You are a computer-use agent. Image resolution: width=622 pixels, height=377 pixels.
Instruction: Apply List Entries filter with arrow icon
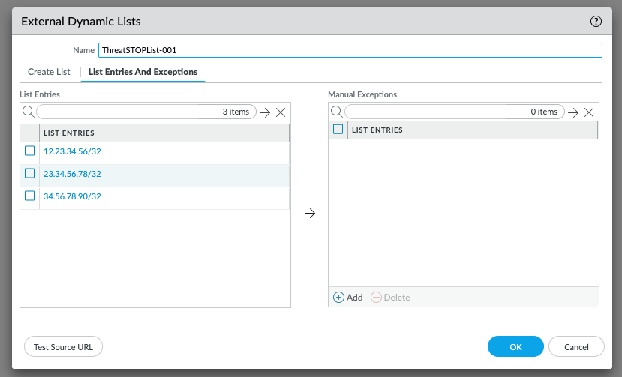tap(265, 112)
